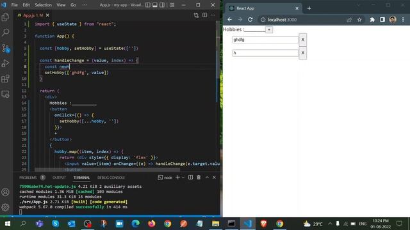Open the Windows Start menu
410x230 pixels.
tap(7, 224)
